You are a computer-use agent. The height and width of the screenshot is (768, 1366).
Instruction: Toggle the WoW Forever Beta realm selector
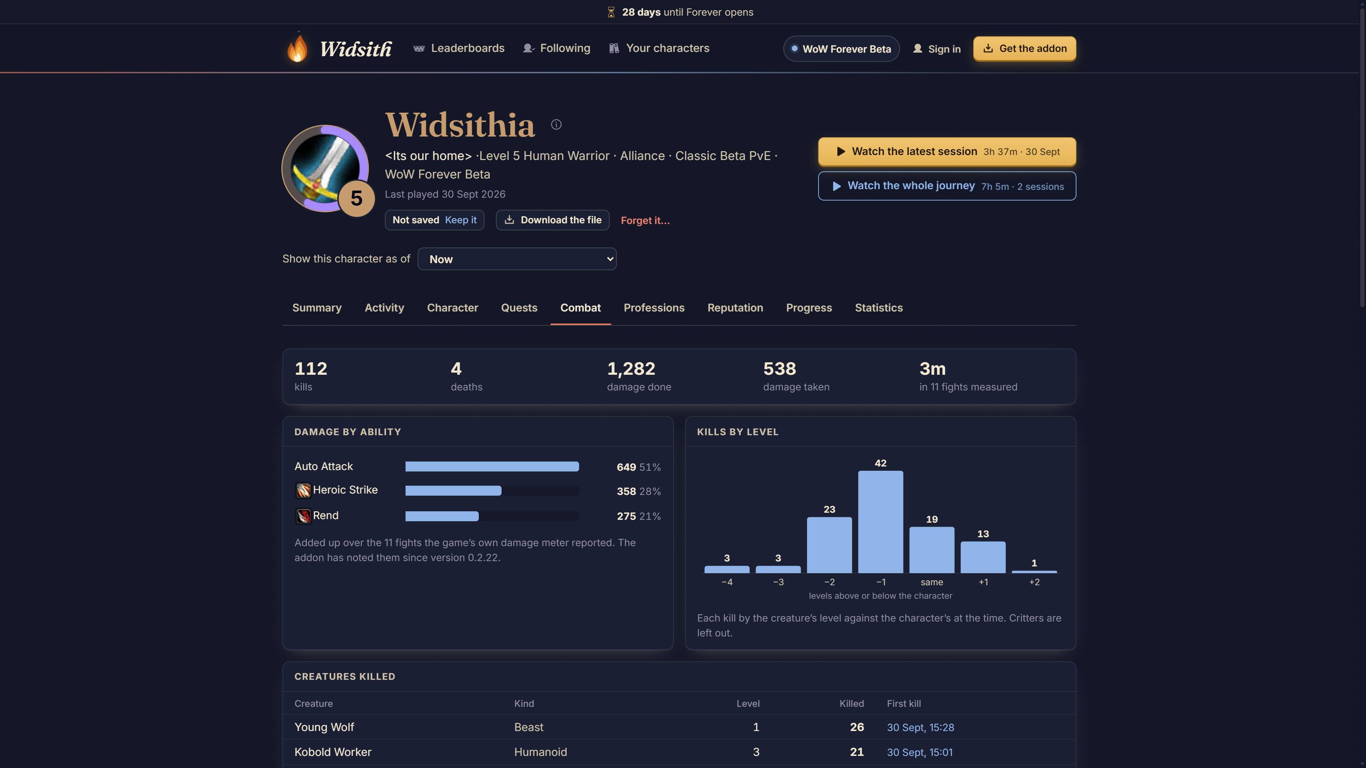pyautogui.click(x=841, y=49)
